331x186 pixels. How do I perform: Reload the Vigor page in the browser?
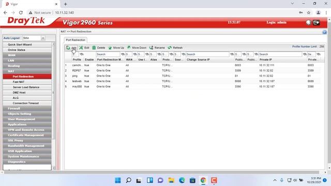pos(21,12)
